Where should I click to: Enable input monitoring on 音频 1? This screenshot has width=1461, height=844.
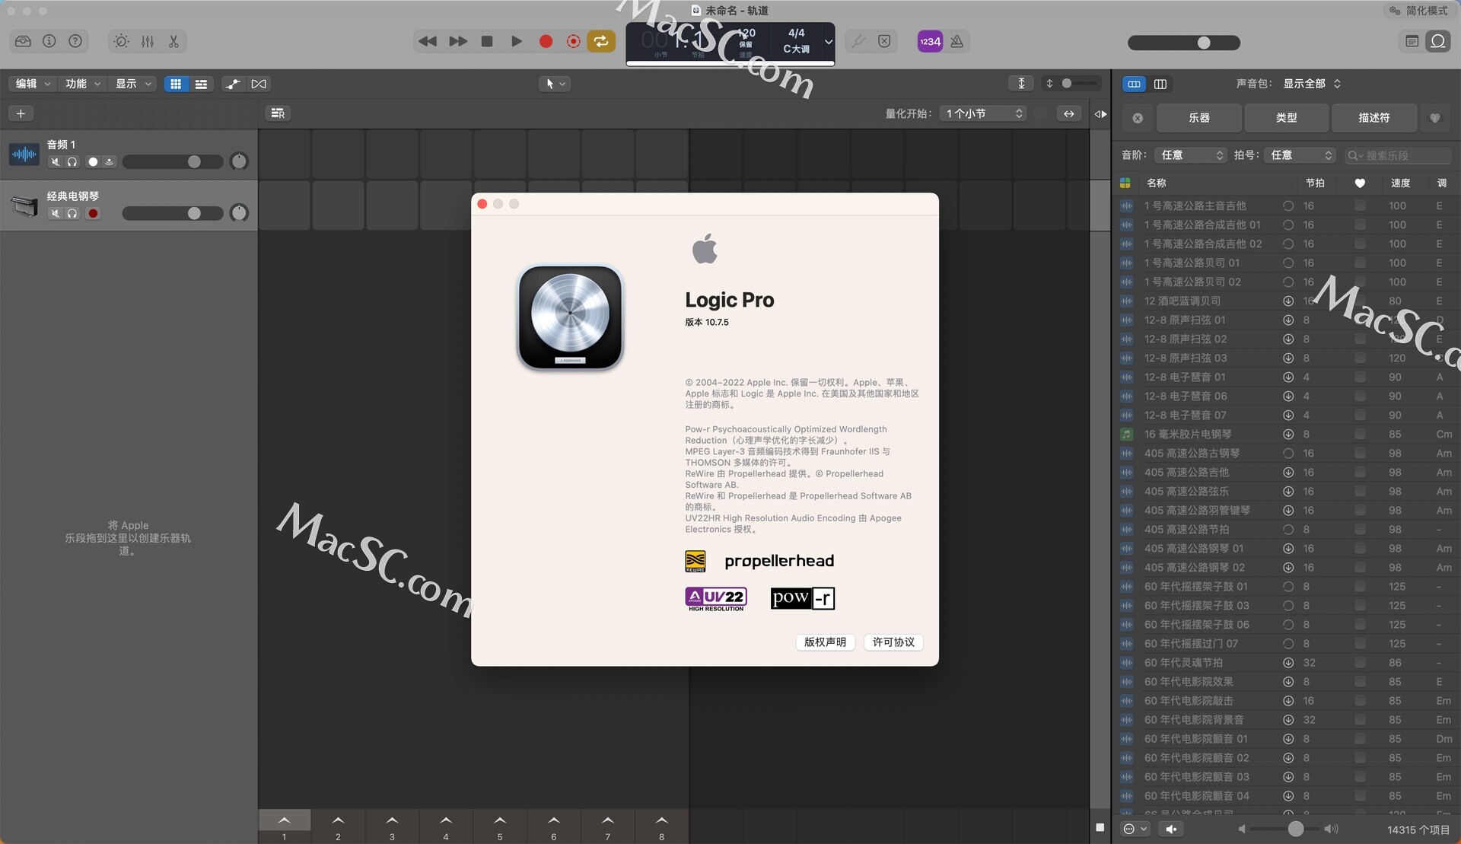point(110,161)
